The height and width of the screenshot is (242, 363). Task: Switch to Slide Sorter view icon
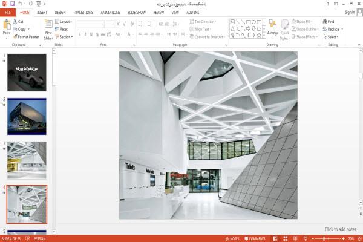coord(285,238)
